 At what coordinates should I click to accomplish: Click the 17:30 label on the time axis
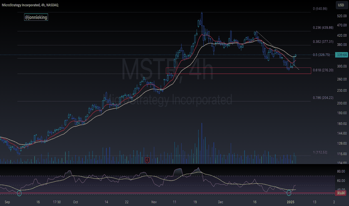click(x=57, y=202)
